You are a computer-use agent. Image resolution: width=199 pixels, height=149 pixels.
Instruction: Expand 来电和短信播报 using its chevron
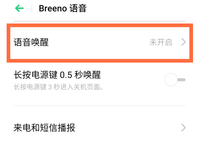(183, 128)
